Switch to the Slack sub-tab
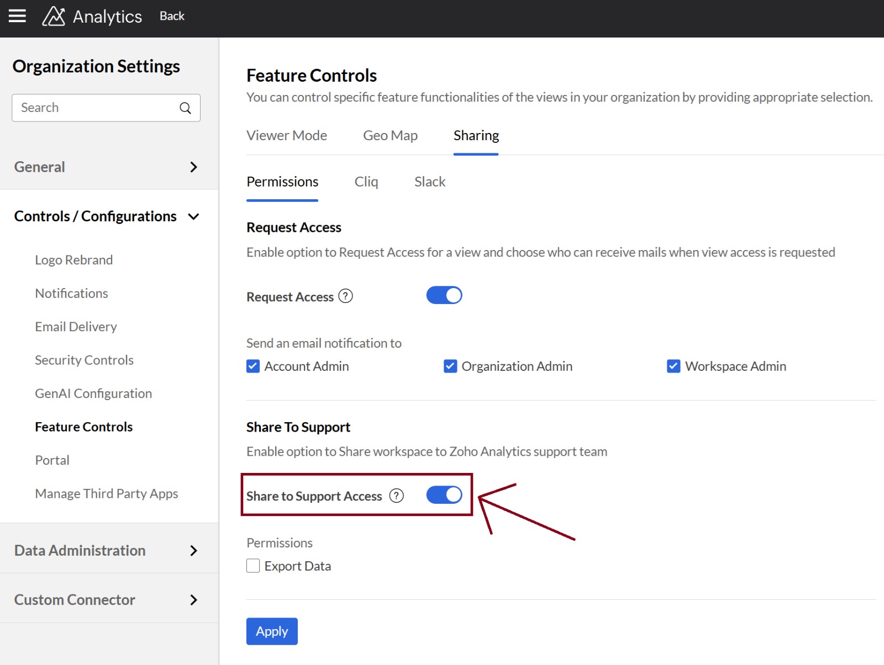Image resolution: width=884 pixels, height=665 pixels. click(429, 182)
